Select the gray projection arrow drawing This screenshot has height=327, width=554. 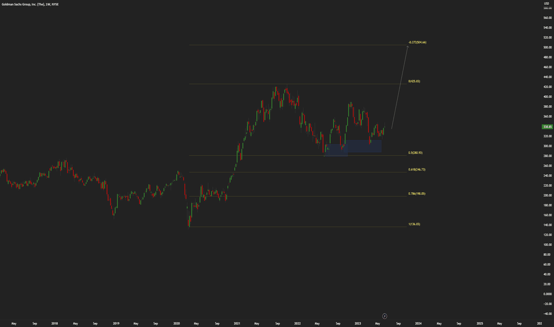click(399, 87)
